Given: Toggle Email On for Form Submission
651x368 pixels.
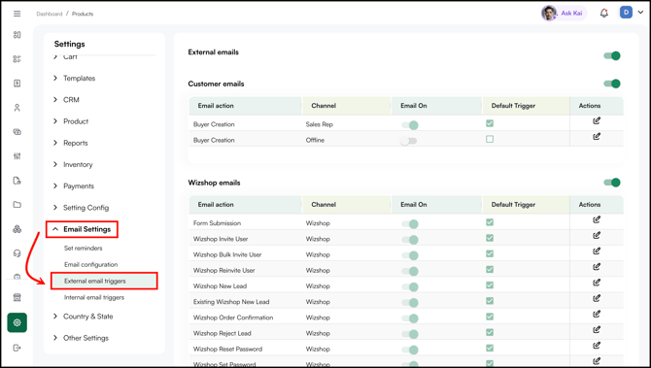Looking at the screenshot, I should (410, 224).
